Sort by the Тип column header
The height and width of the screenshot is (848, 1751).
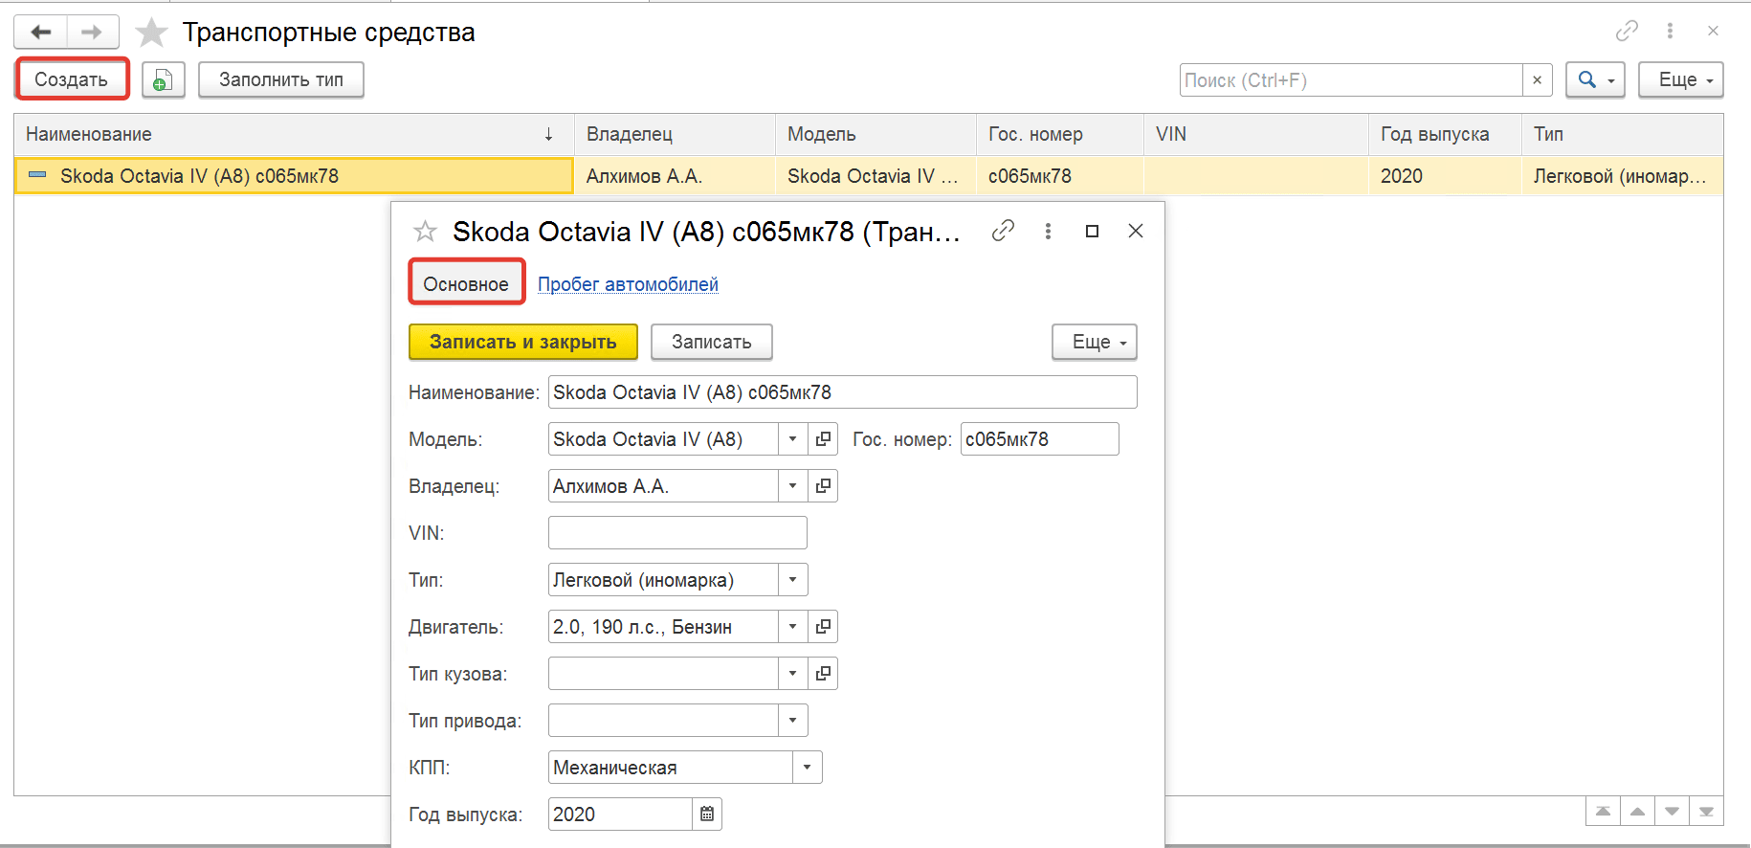coord(1623,135)
